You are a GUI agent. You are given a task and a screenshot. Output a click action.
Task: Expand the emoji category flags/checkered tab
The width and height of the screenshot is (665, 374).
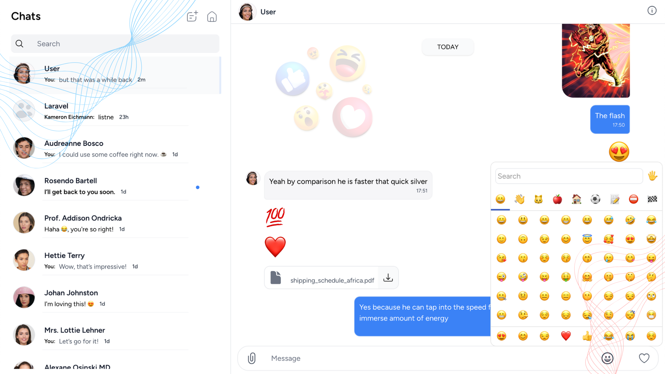[652, 199]
